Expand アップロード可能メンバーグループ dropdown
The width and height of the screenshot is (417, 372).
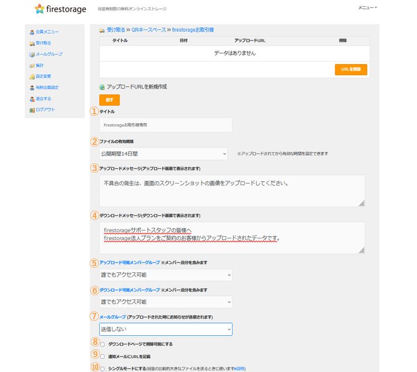(166, 275)
